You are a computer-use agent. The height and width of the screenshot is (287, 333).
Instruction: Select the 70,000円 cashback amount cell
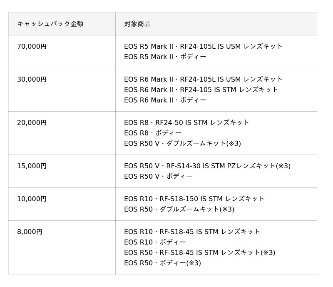tap(62, 52)
